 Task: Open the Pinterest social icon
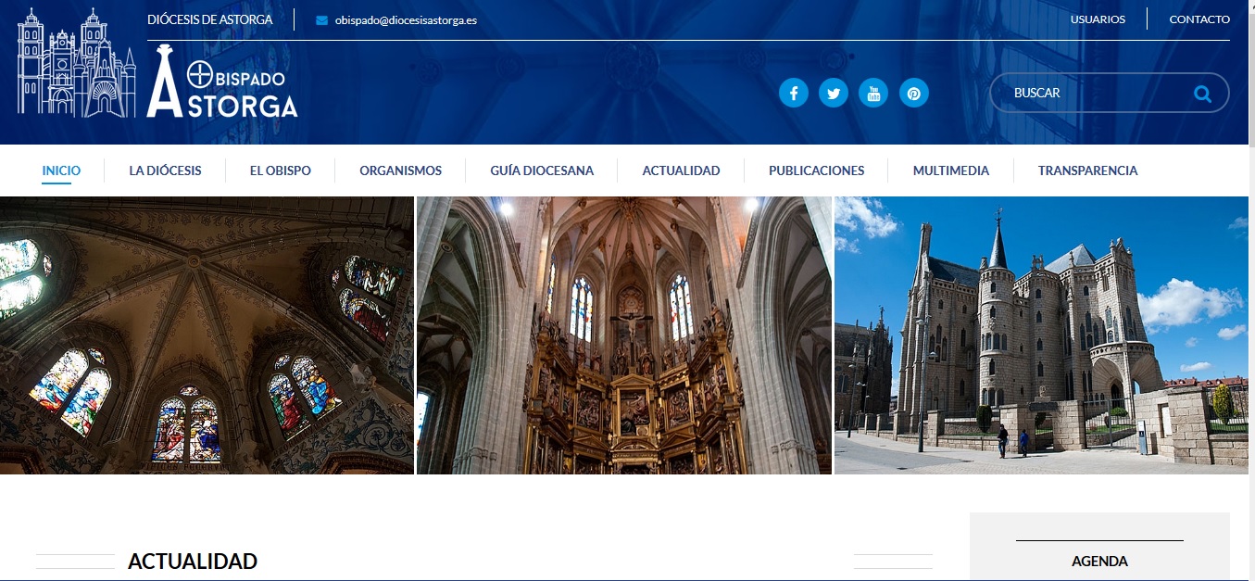[913, 93]
